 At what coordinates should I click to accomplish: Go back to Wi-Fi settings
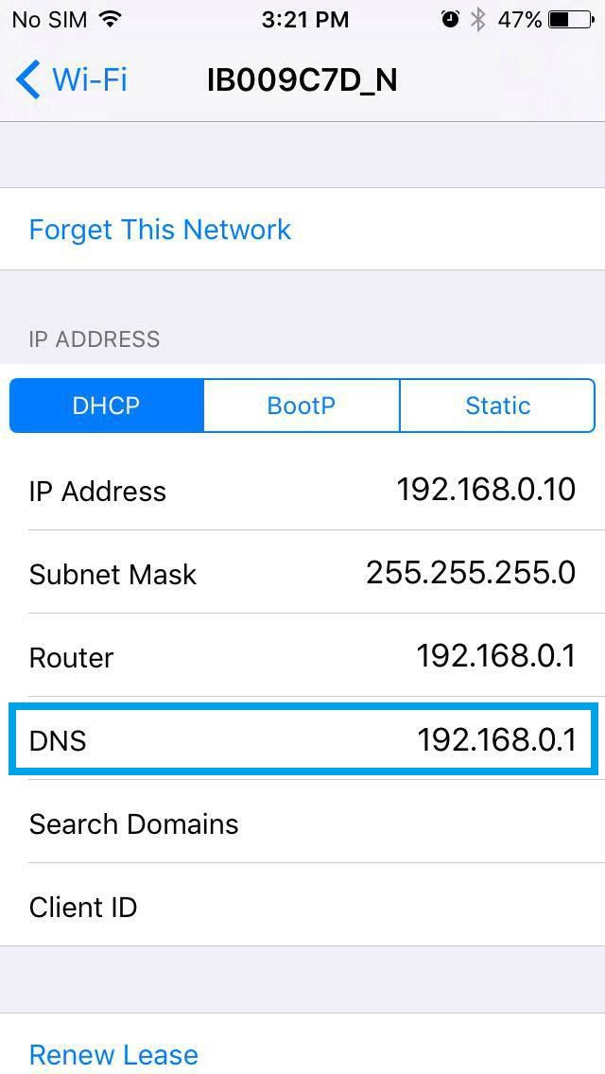tap(71, 80)
